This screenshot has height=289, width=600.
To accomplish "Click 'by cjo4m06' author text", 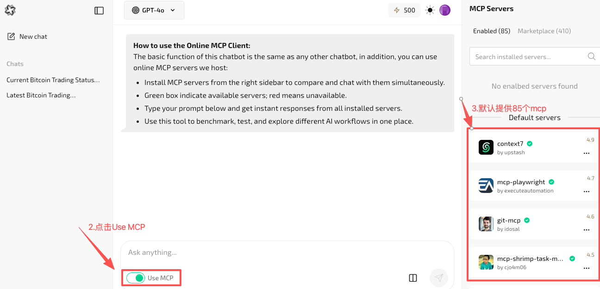I will 512,267.
